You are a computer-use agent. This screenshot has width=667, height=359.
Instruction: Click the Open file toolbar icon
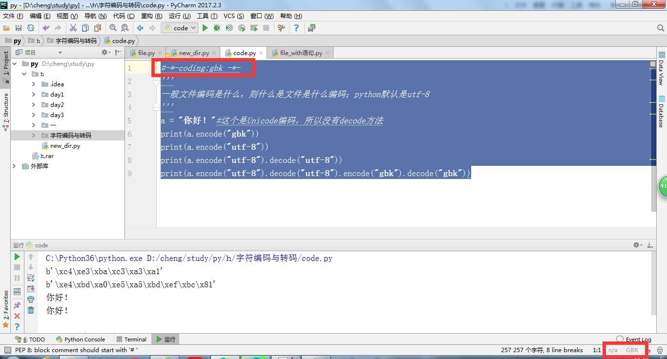(x=6, y=28)
